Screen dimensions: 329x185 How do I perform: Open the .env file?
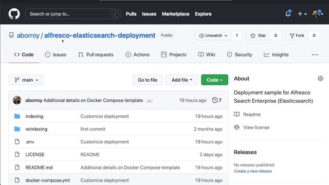pyautogui.click(x=30, y=142)
